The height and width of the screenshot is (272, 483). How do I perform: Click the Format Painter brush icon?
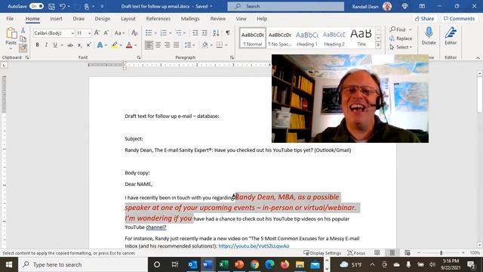pos(23,48)
